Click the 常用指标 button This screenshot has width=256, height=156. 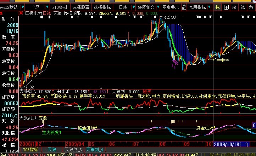[x=197, y=7]
